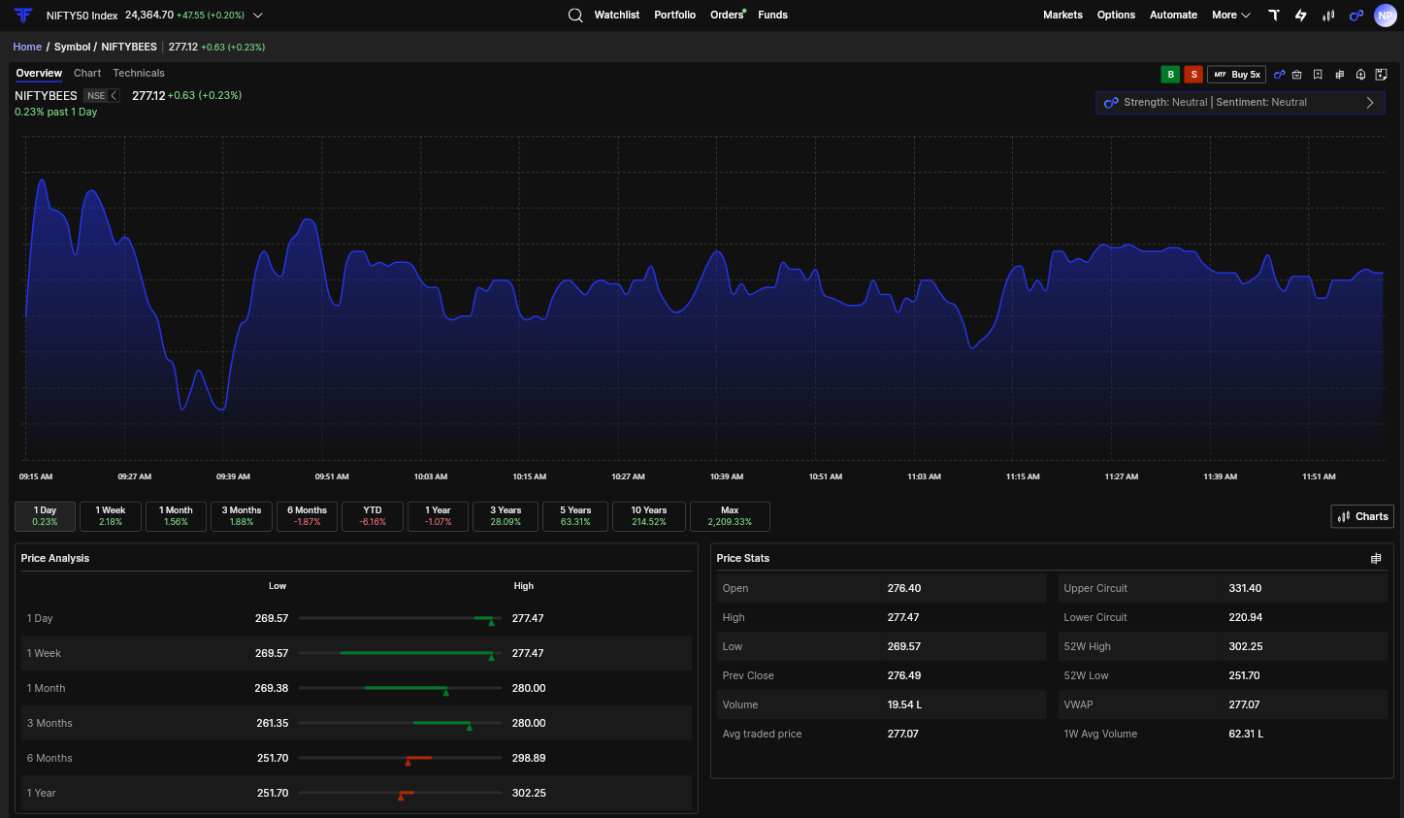Click the Volume value 19.54 L

coord(904,704)
